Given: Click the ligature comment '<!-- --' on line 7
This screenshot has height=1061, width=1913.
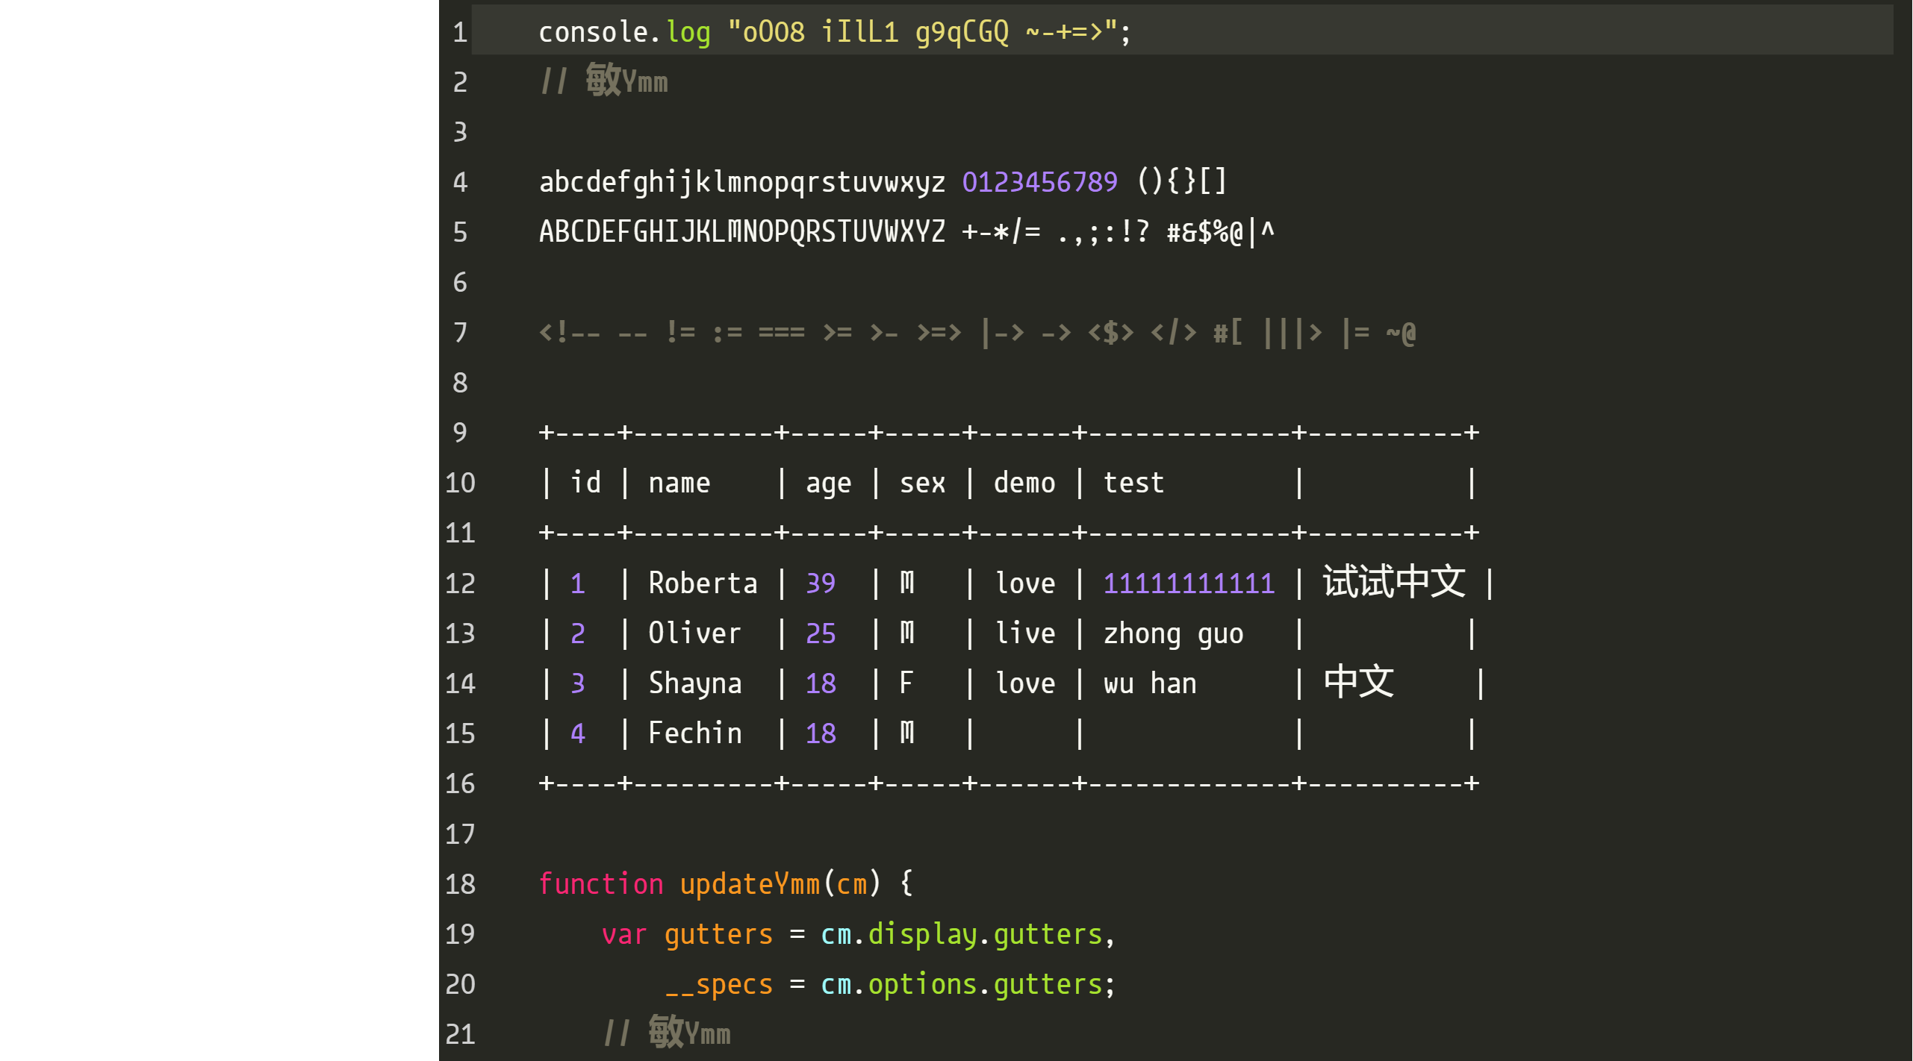Looking at the screenshot, I should 594,333.
